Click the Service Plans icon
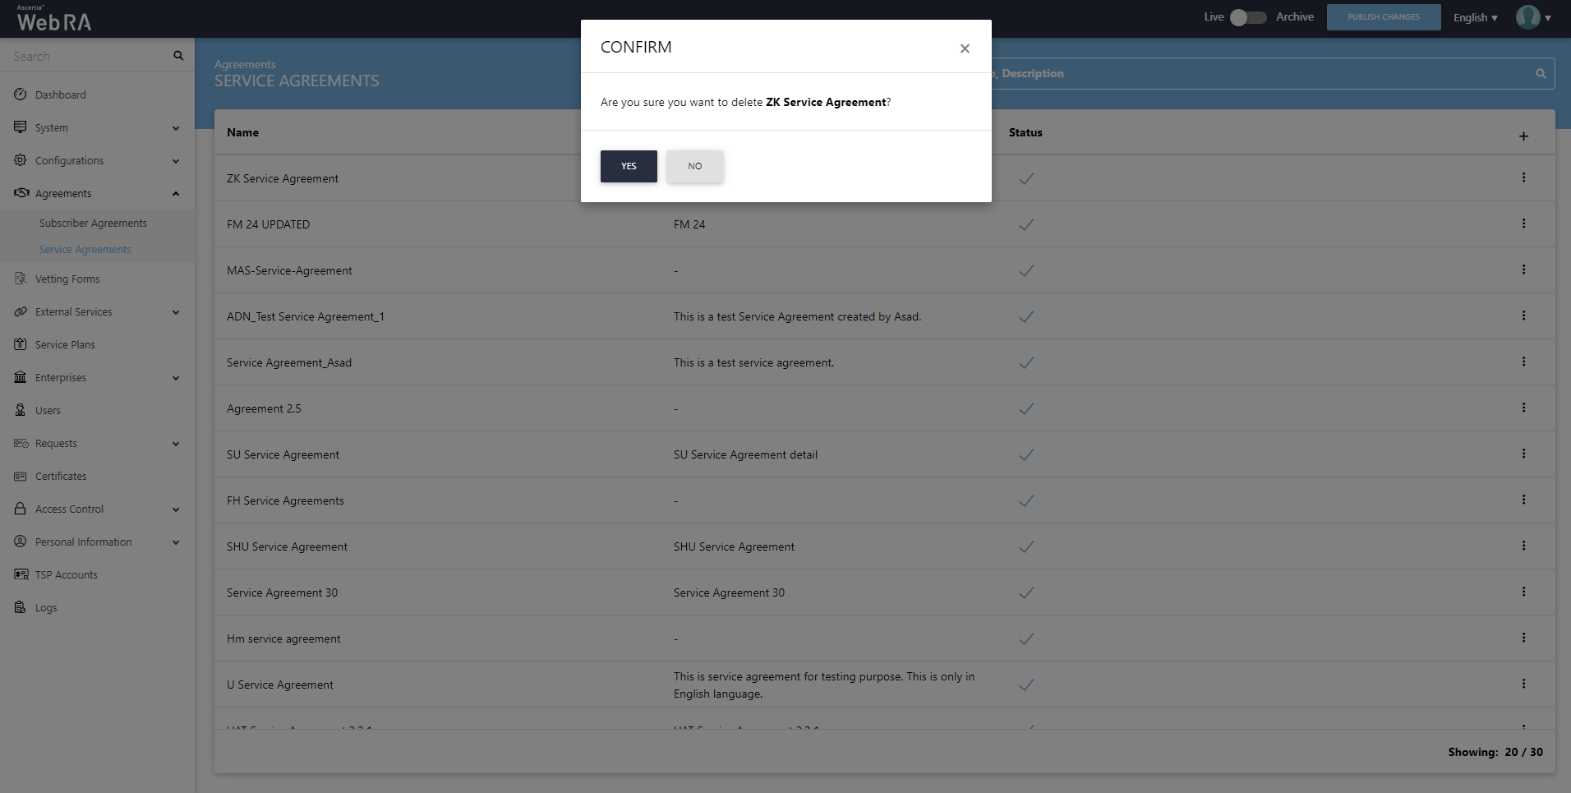Screen dimensions: 1571x793 [x=21, y=344]
